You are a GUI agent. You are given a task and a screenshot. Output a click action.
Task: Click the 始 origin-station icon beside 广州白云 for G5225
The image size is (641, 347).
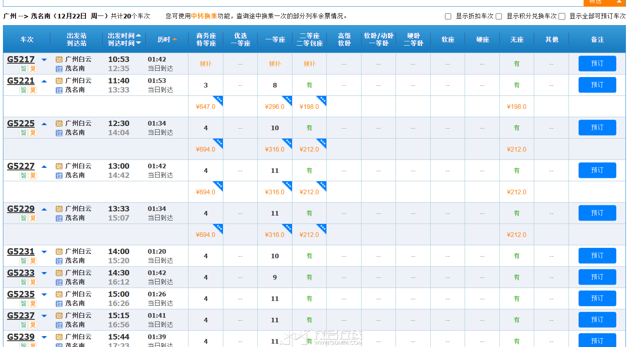[x=58, y=123]
